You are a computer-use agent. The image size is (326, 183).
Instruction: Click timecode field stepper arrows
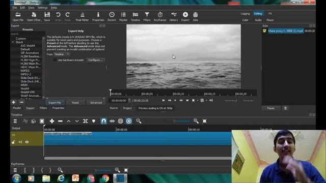click(129, 101)
